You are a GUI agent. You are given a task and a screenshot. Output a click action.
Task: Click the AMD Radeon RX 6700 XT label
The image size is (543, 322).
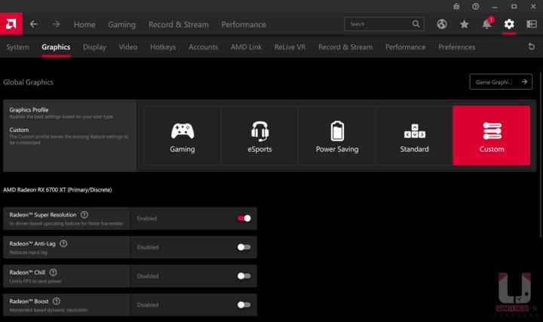point(57,190)
